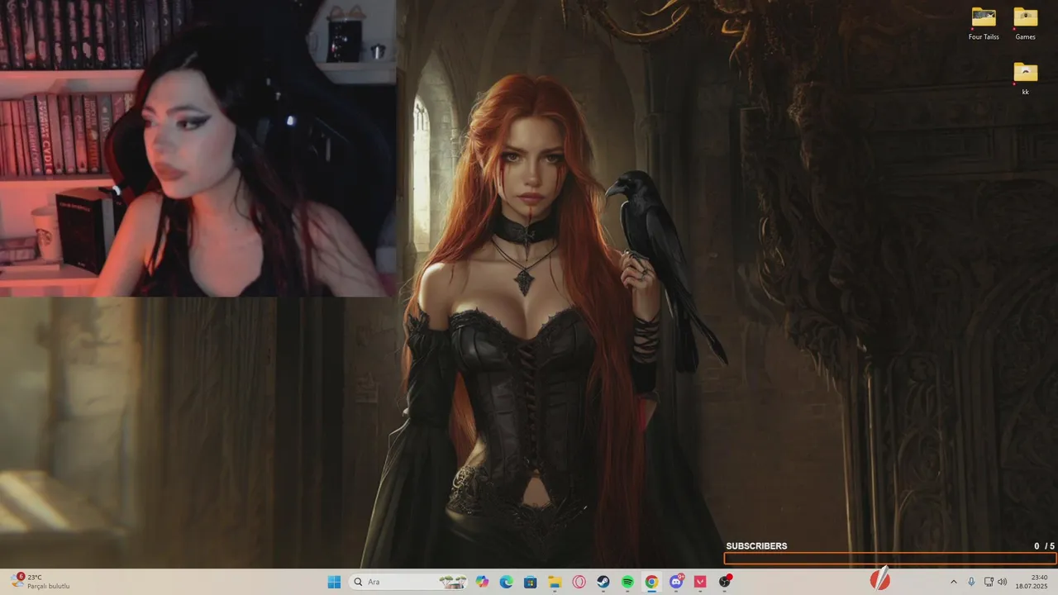The height and width of the screenshot is (595, 1058).
Task: Open Steam from the taskbar
Action: 603,582
